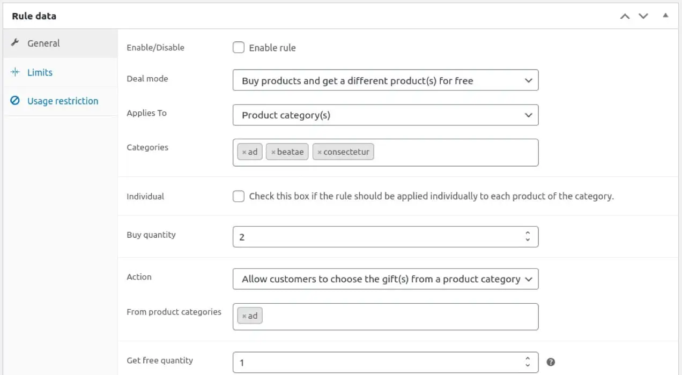Click the Limits tab icon

tap(15, 72)
